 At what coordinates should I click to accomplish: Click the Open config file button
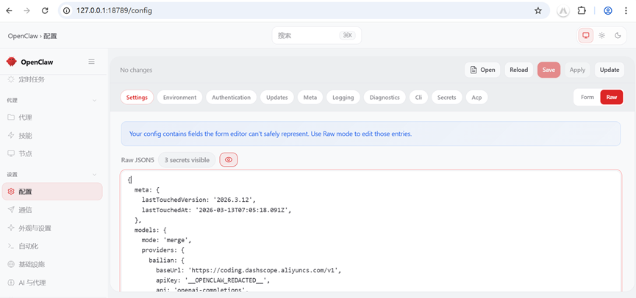[x=482, y=70]
